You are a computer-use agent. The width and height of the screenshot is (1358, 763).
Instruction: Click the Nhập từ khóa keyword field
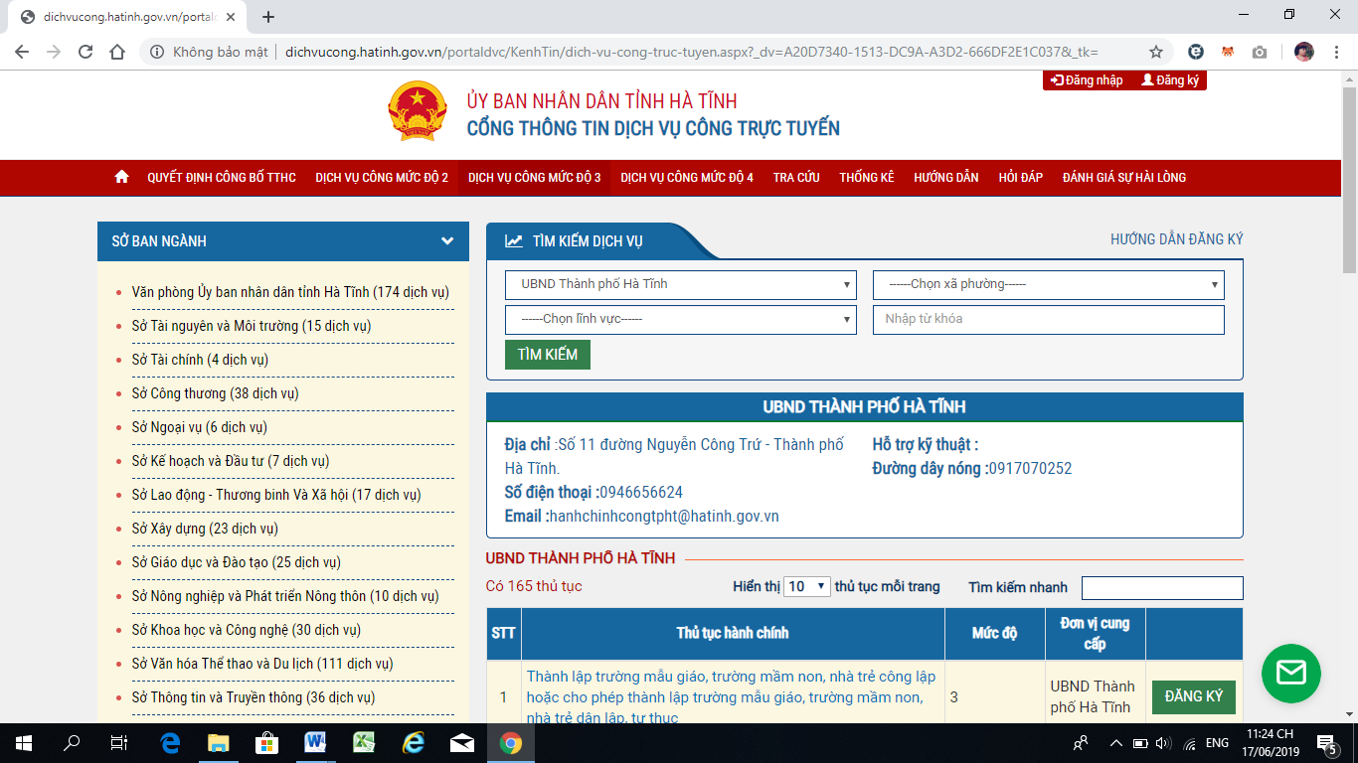1048,319
